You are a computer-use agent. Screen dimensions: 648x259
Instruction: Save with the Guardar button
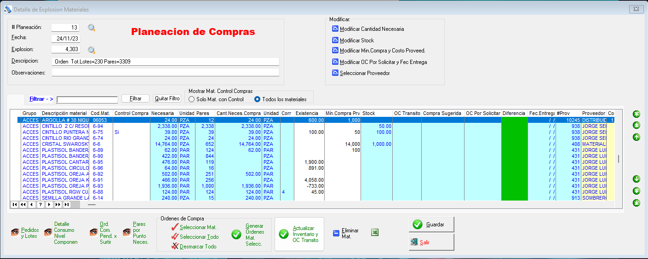click(x=431, y=224)
